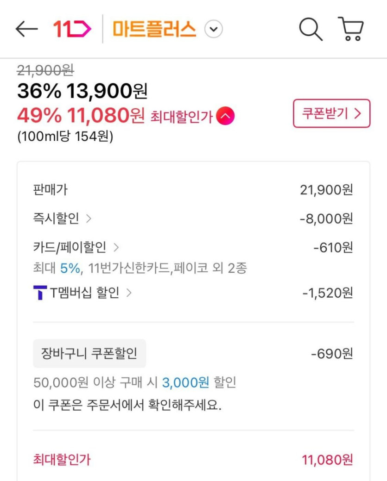Click the 3,000원 discount link

pyautogui.click(x=185, y=382)
